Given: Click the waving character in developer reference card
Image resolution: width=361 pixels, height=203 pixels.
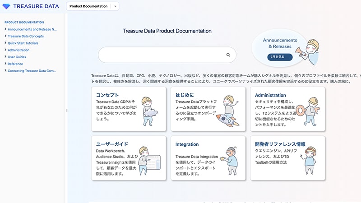Looking at the screenshot, I should pos(309,161).
